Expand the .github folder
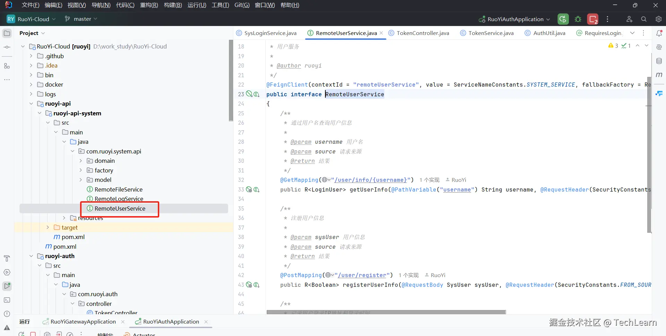Viewport: 666px width, 336px height. pyautogui.click(x=31, y=56)
